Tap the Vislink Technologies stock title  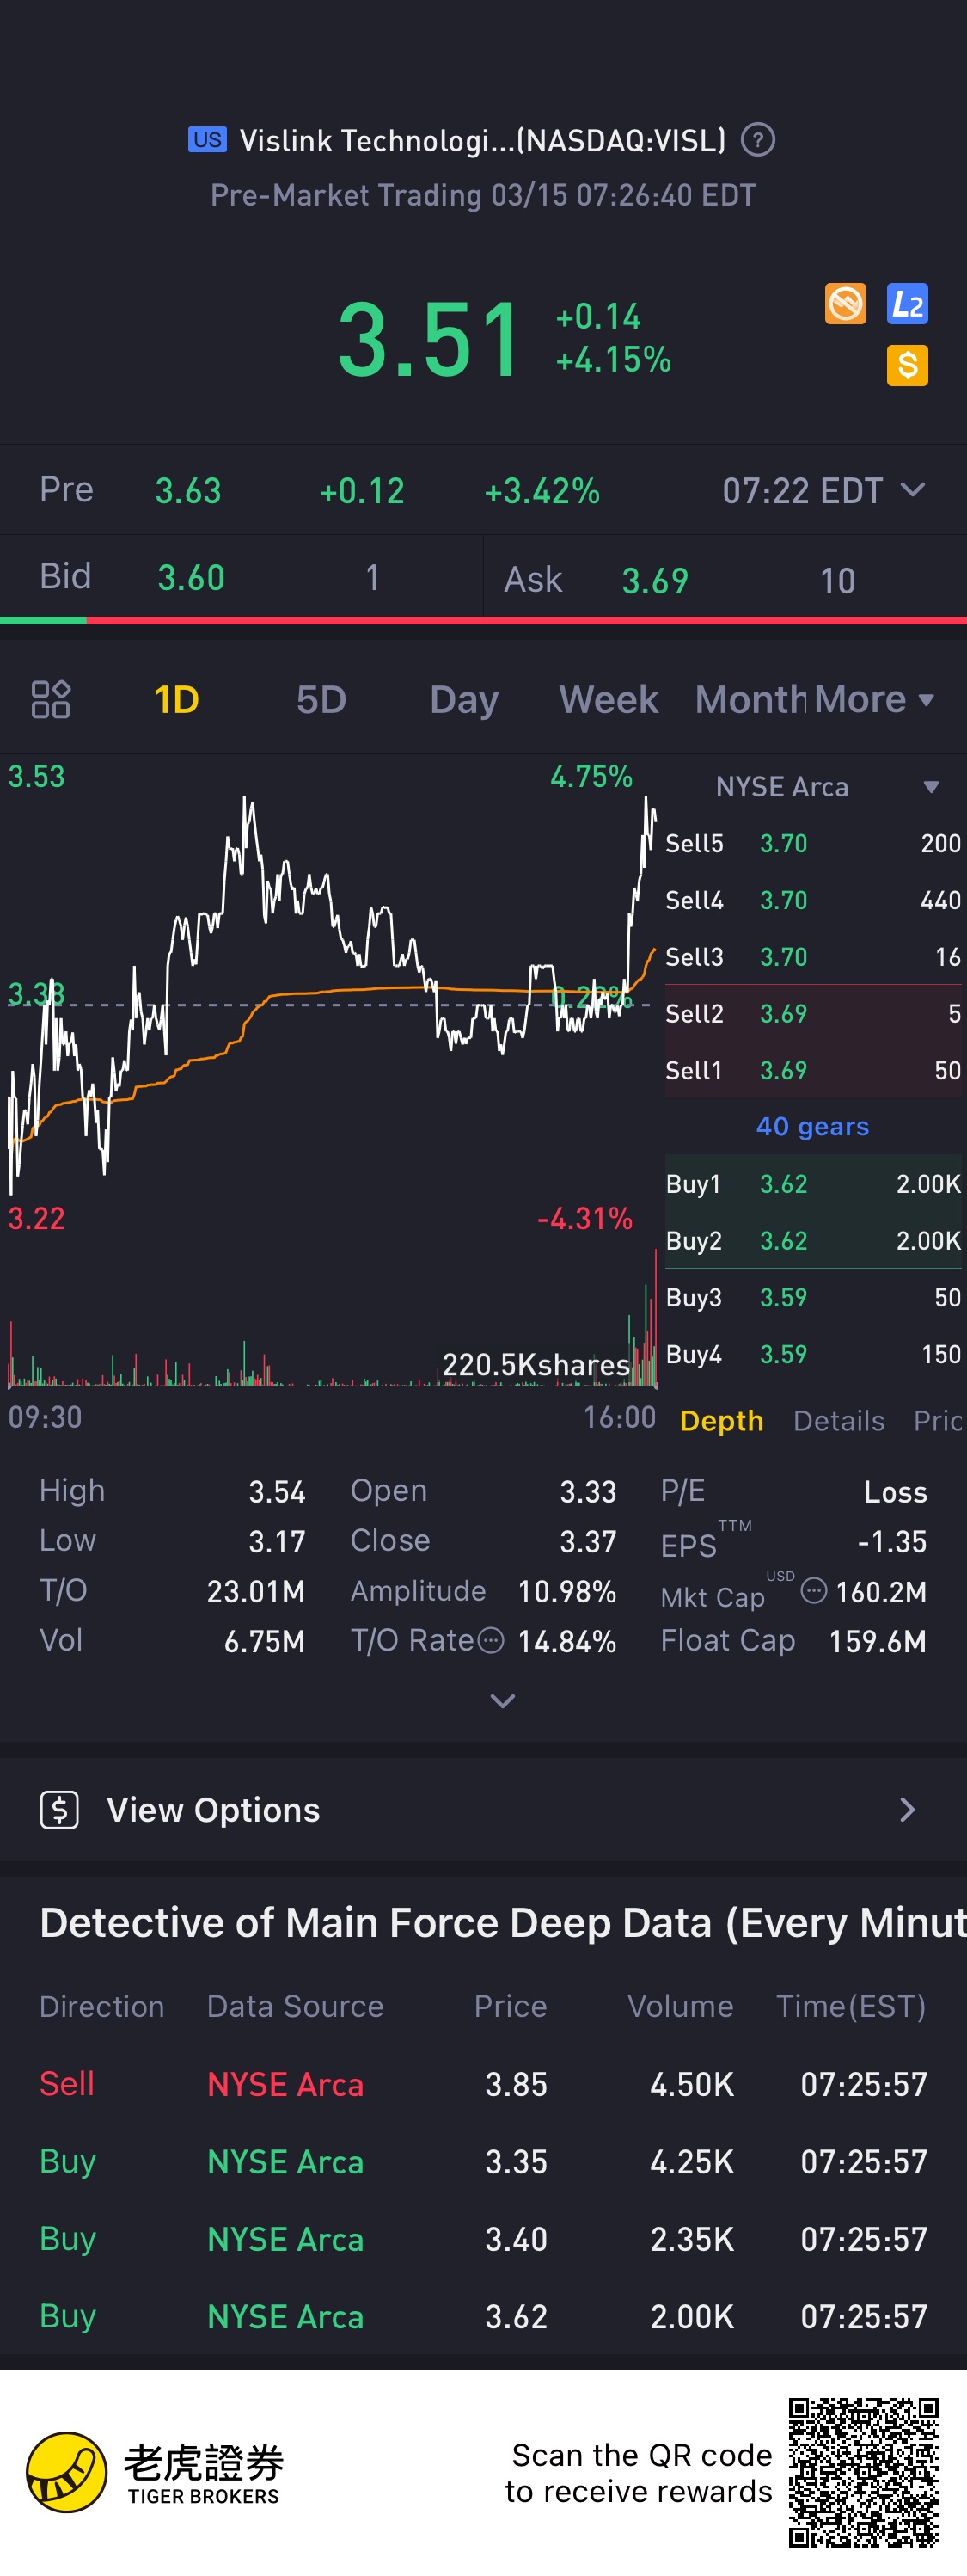482,140
